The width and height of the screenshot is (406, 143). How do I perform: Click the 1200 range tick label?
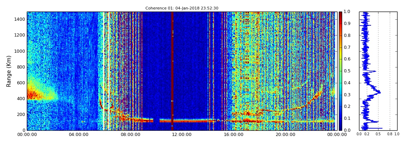(20, 35)
